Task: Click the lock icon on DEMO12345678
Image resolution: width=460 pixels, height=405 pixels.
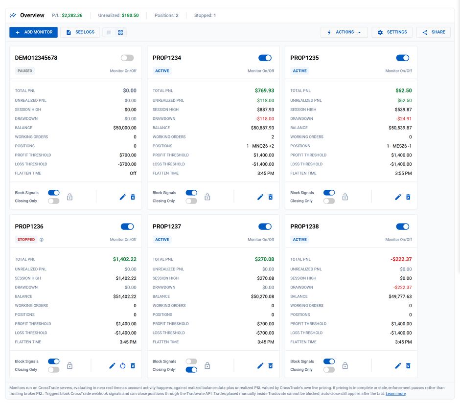Action: 69,197
